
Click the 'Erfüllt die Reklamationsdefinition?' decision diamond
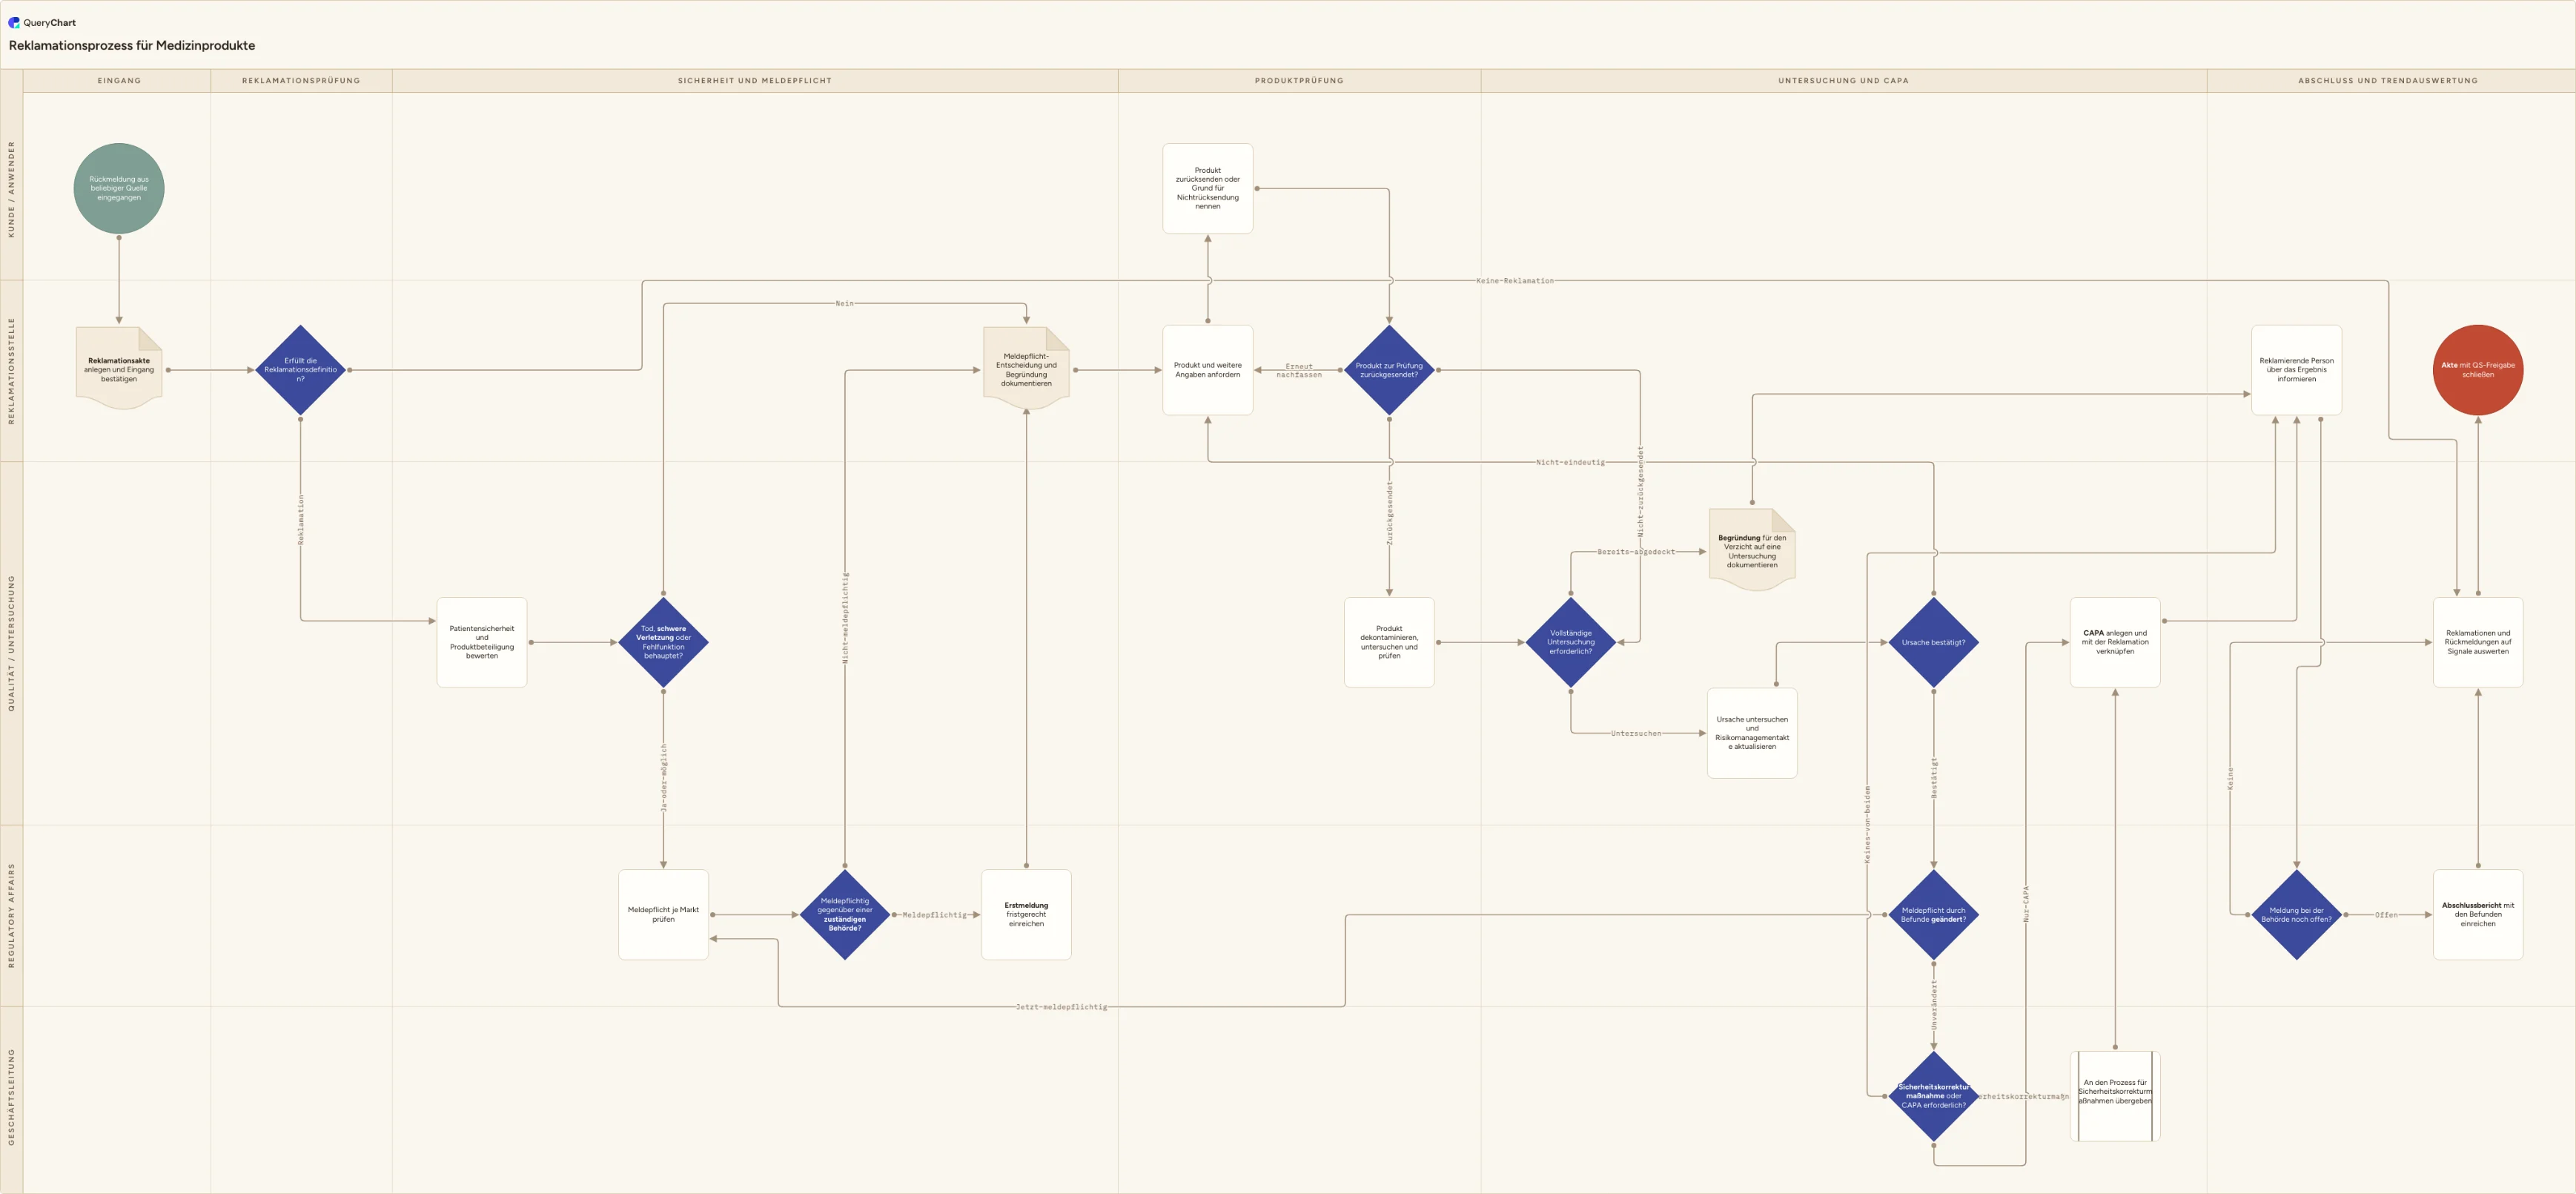point(300,370)
